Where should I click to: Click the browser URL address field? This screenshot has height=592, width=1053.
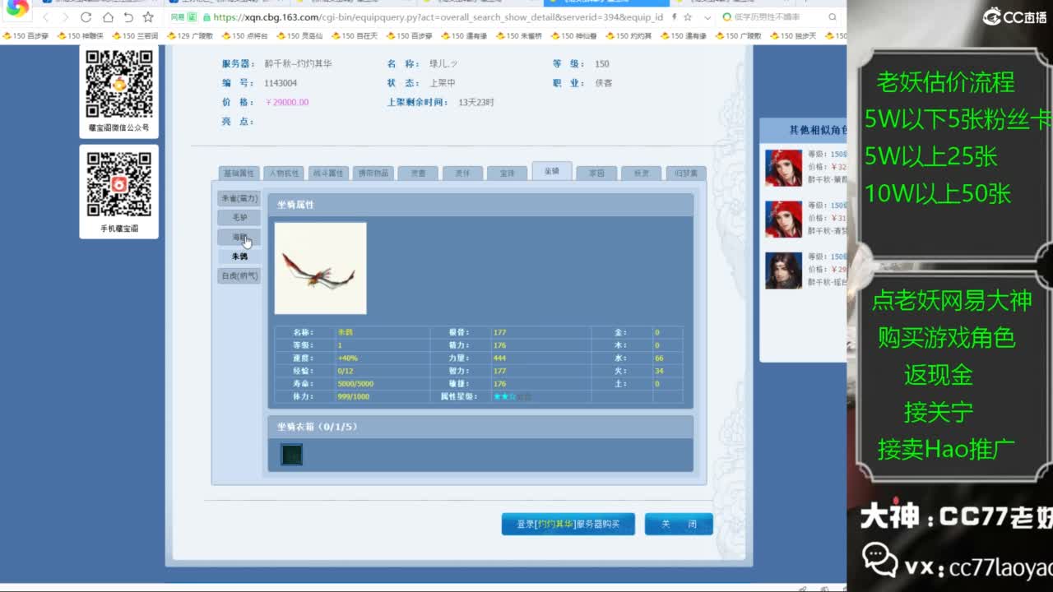click(x=436, y=17)
